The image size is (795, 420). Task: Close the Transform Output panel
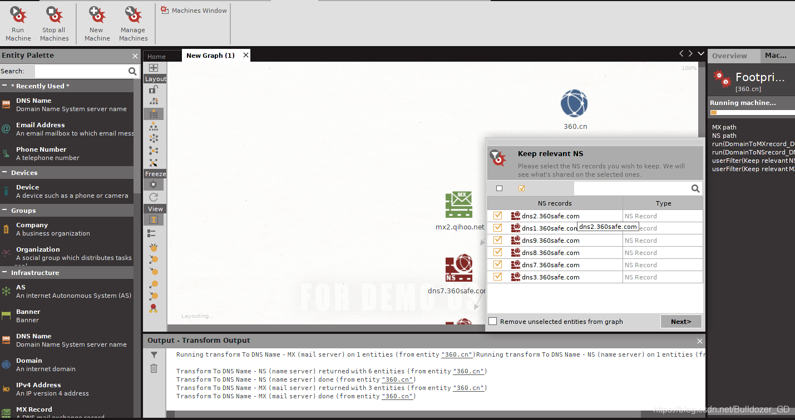tap(700, 341)
